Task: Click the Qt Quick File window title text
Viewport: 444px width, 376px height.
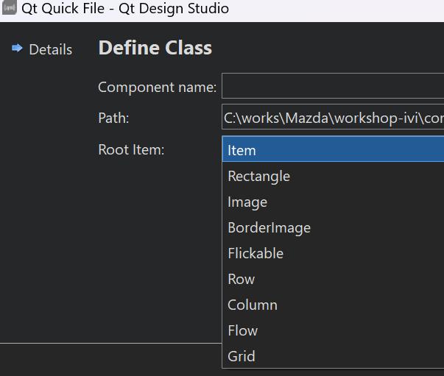Action: [x=125, y=9]
